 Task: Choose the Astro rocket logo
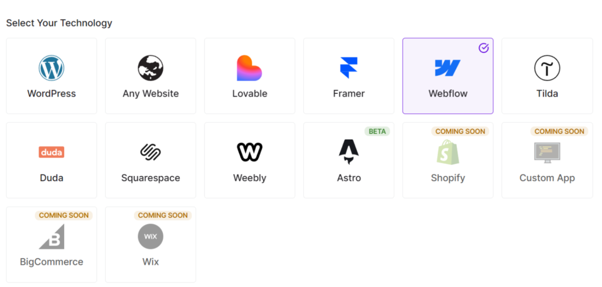(349, 152)
